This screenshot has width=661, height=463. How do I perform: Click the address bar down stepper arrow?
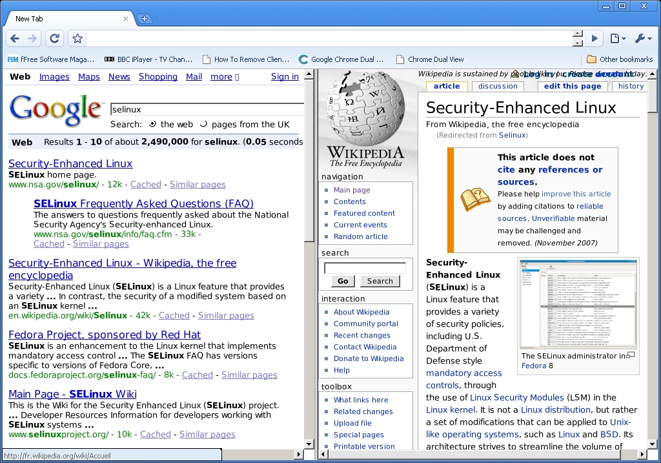coord(578,43)
